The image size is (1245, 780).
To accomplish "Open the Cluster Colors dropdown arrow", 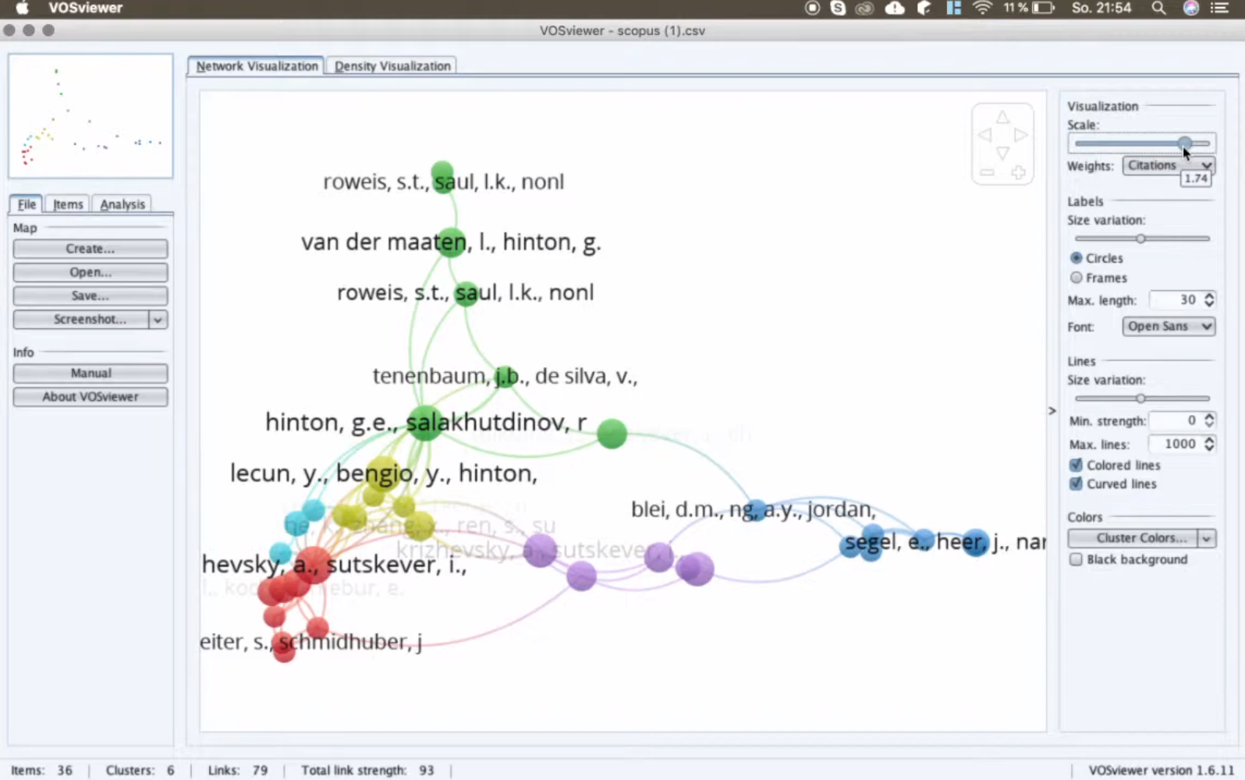I will point(1207,538).
